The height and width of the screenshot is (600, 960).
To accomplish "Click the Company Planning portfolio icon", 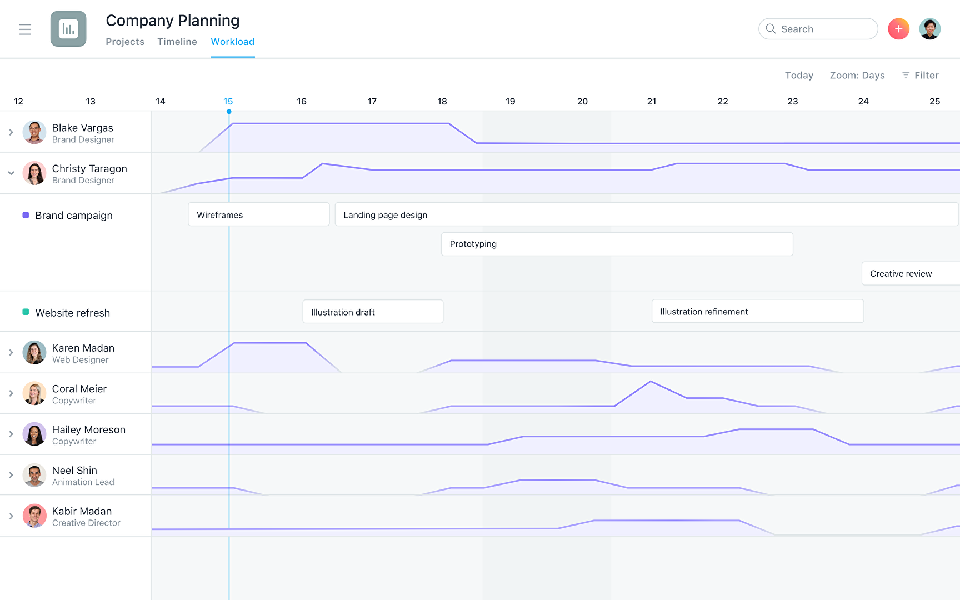I will [x=68, y=29].
